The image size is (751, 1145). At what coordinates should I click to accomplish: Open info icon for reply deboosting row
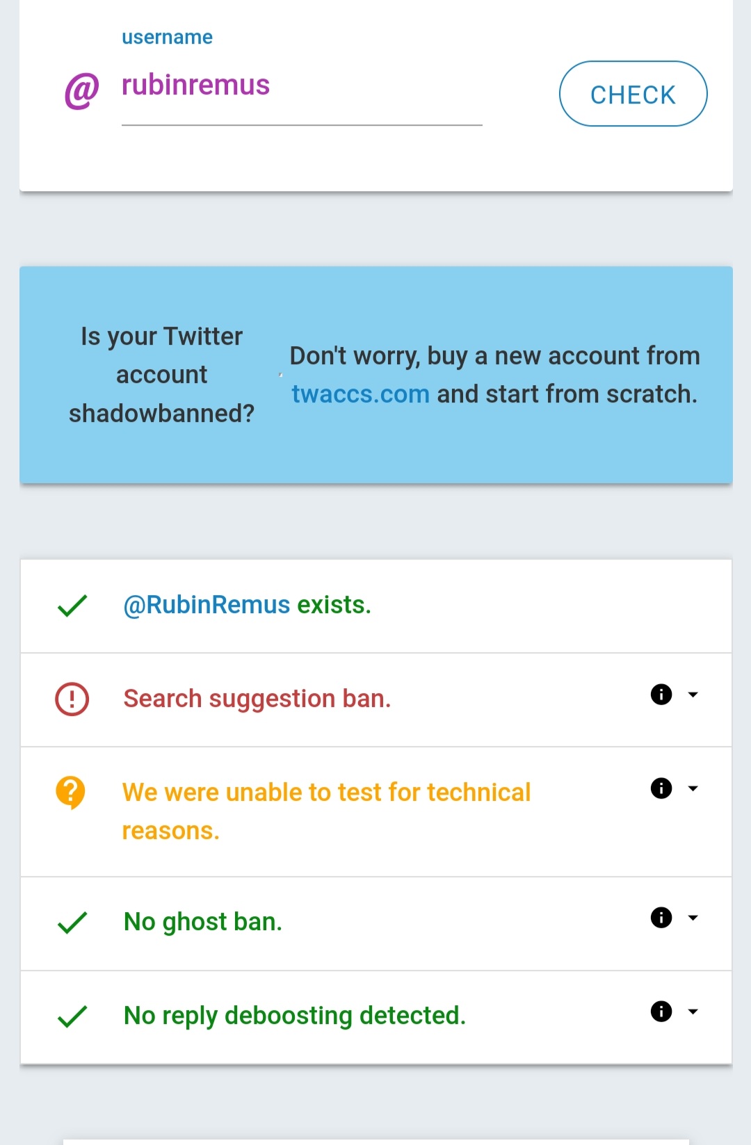tap(661, 1012)
